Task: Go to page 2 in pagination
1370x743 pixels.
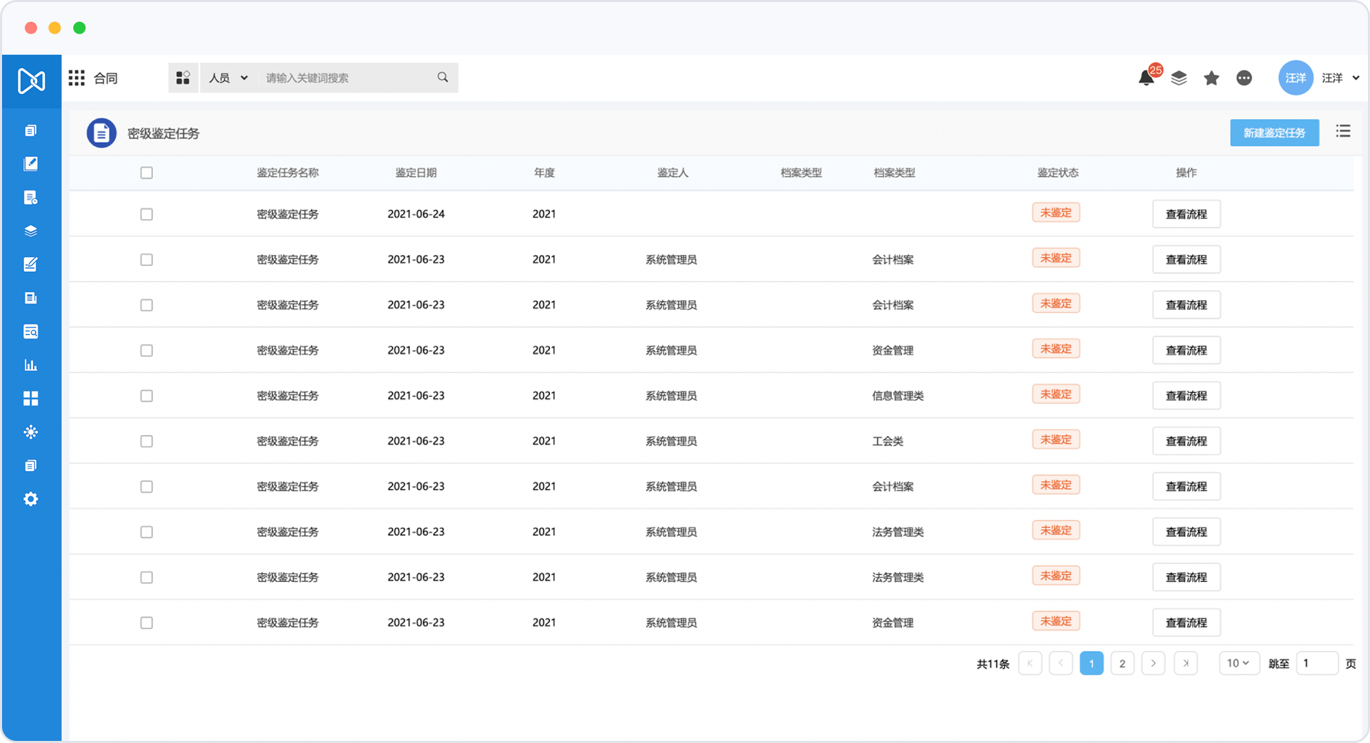Action: (1122, 663)
